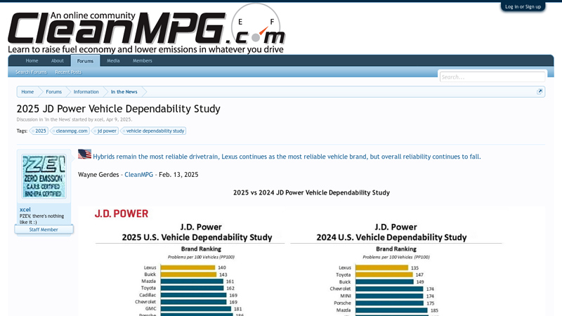Click the jd power tag
Viewport: 562px width, 316px height.
coord(105,131)
